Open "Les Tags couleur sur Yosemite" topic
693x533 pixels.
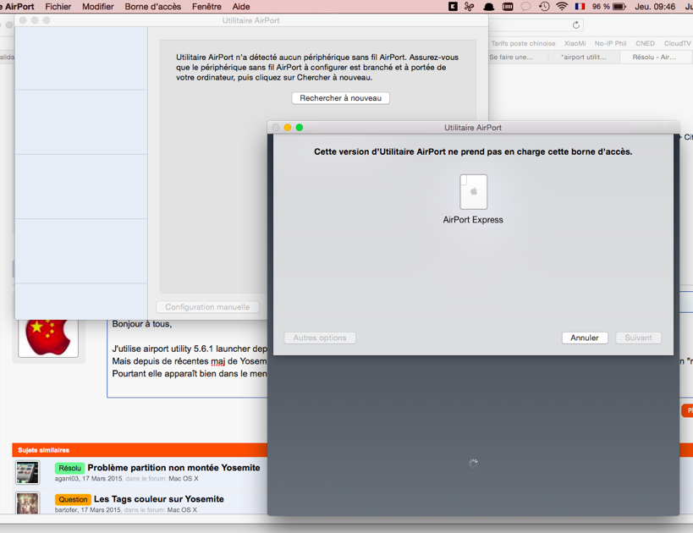pos(159,499)
